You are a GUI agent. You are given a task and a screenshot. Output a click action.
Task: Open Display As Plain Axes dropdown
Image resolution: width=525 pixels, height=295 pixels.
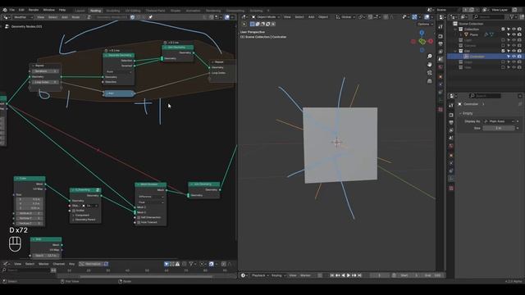[x=499, y=121]
